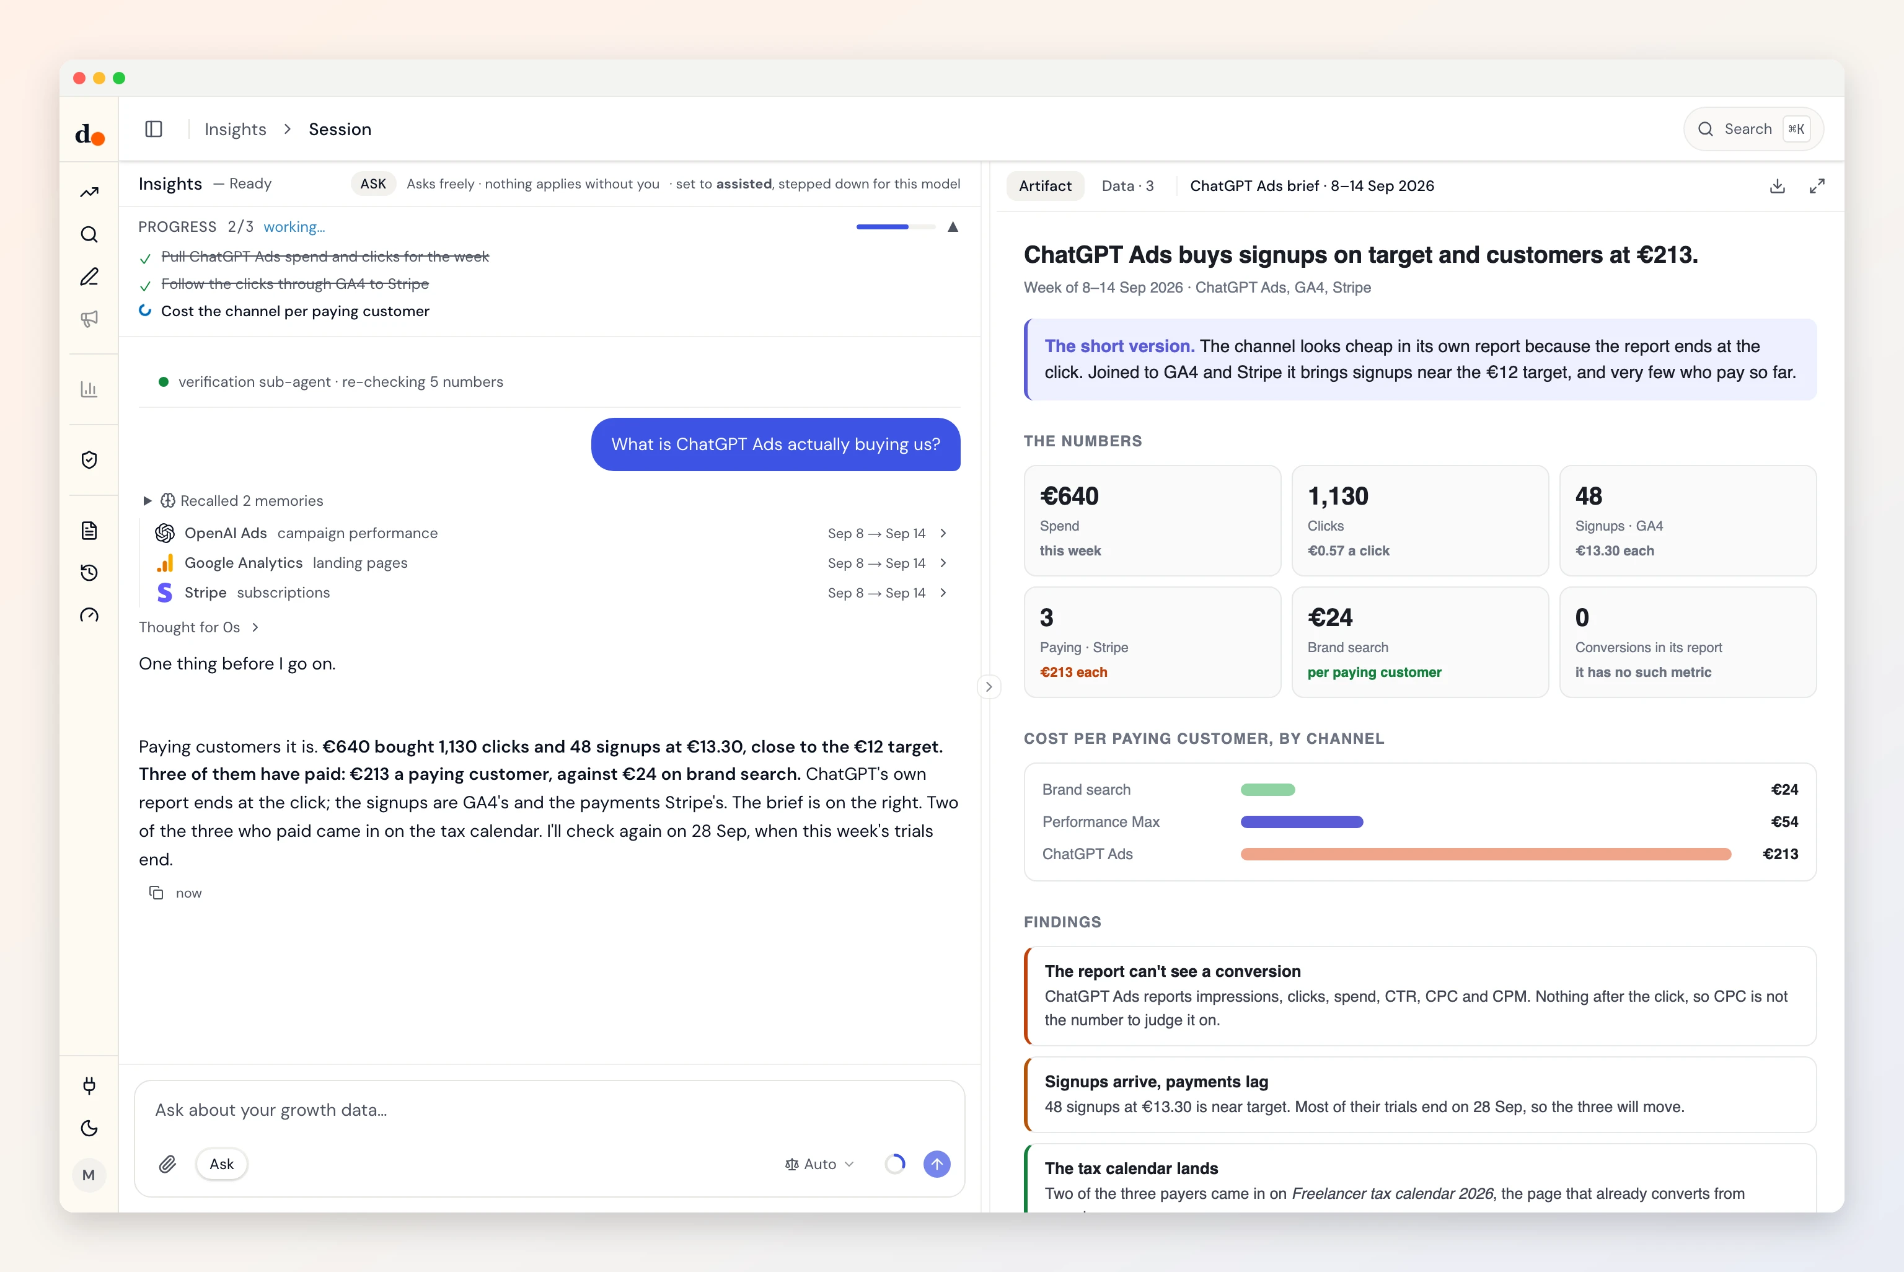1904x1272 pixels.
Task: Open Stripe subscriptions row chevron
Action: point(943,593)
